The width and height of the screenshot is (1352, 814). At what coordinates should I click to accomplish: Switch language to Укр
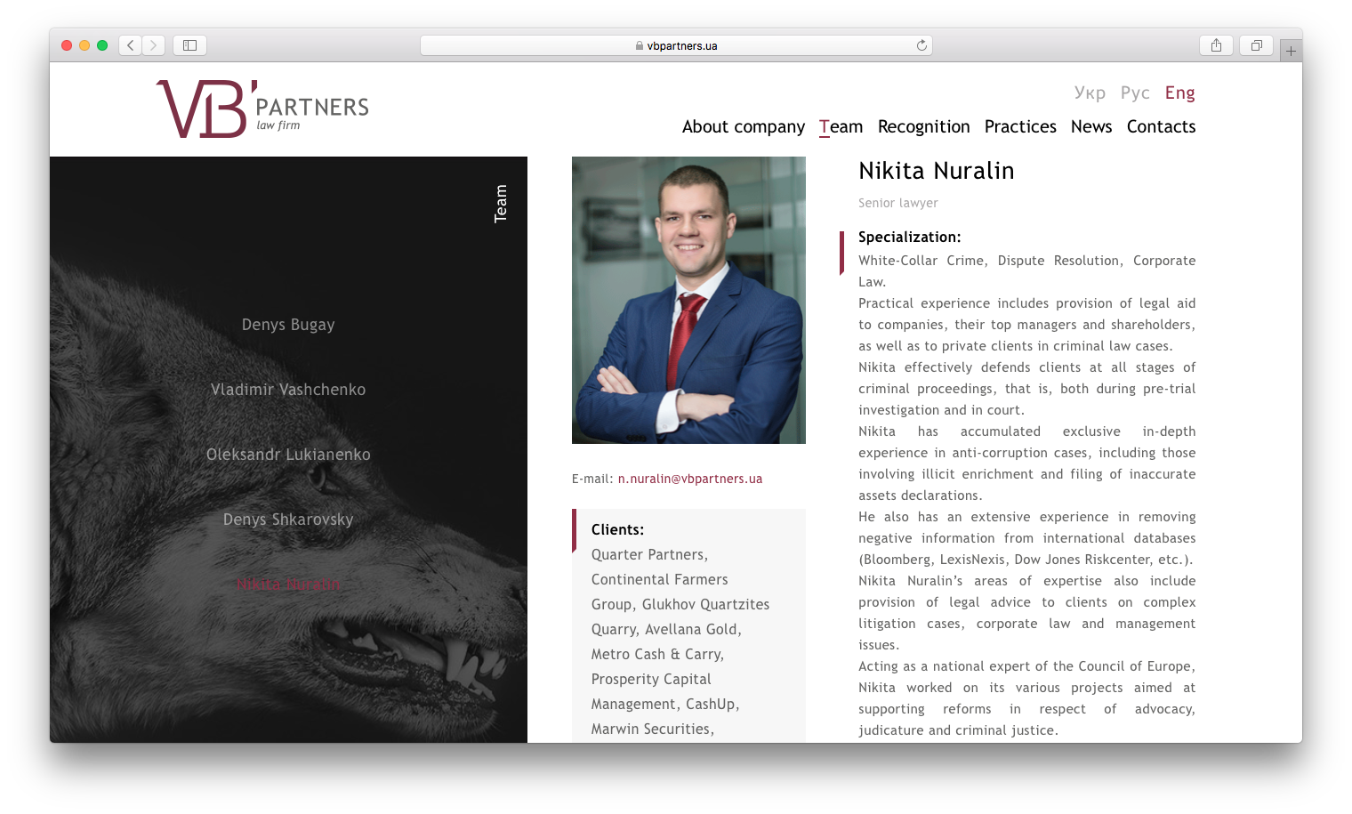pos(1090,93)
